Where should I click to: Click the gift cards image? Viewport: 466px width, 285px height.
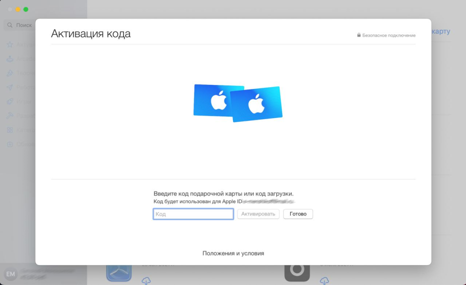pyautogui.click(x=238, y=103)
